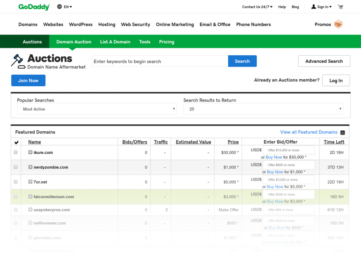Click the blue Search button

coord(242,61)
